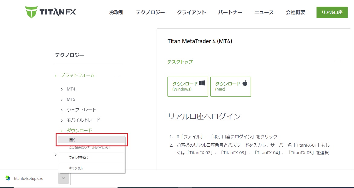Choose キャンセル in the context menu
The image size is (354, 188).
pyautogui.click(x=91, y=168)
